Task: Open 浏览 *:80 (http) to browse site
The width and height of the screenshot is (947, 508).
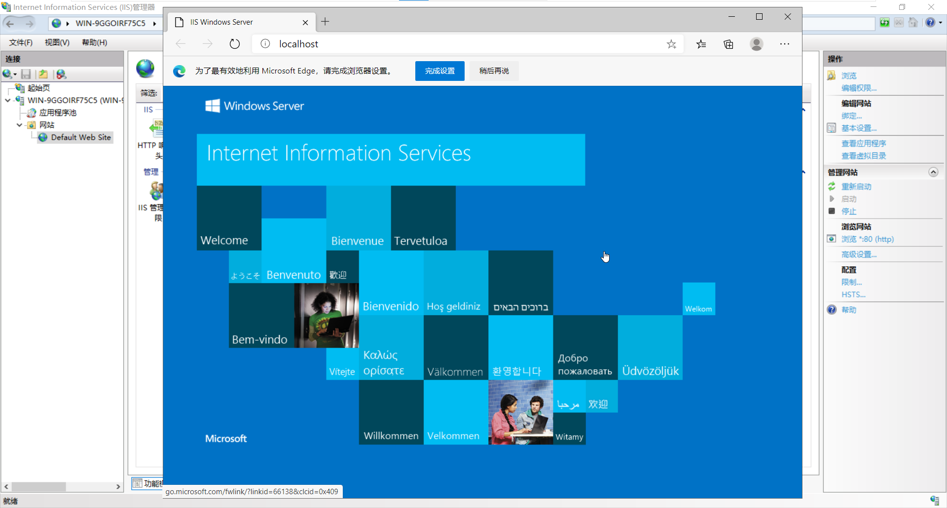Action: 867,239
